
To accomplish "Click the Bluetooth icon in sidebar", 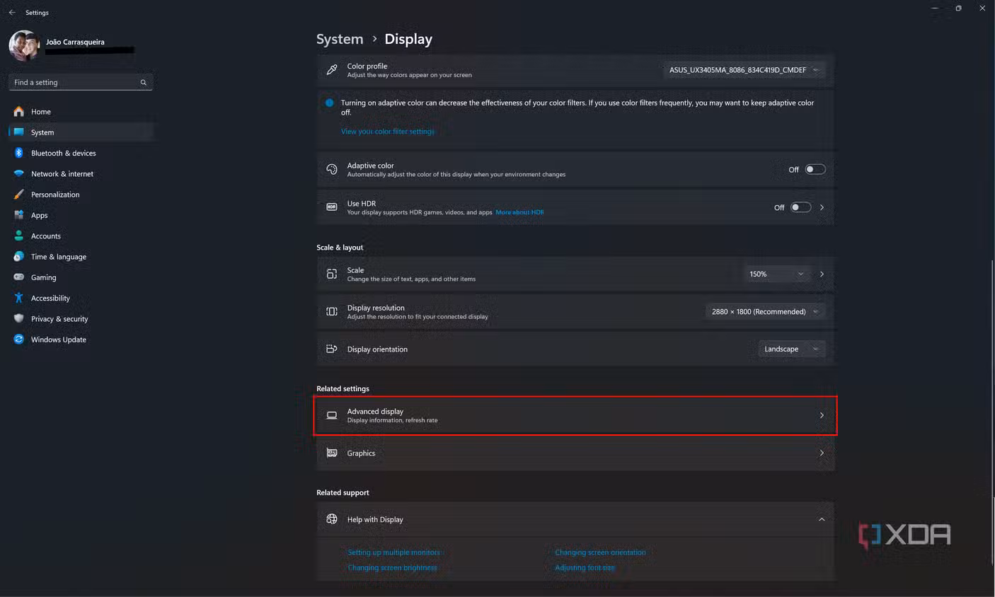I will point(19,153).
